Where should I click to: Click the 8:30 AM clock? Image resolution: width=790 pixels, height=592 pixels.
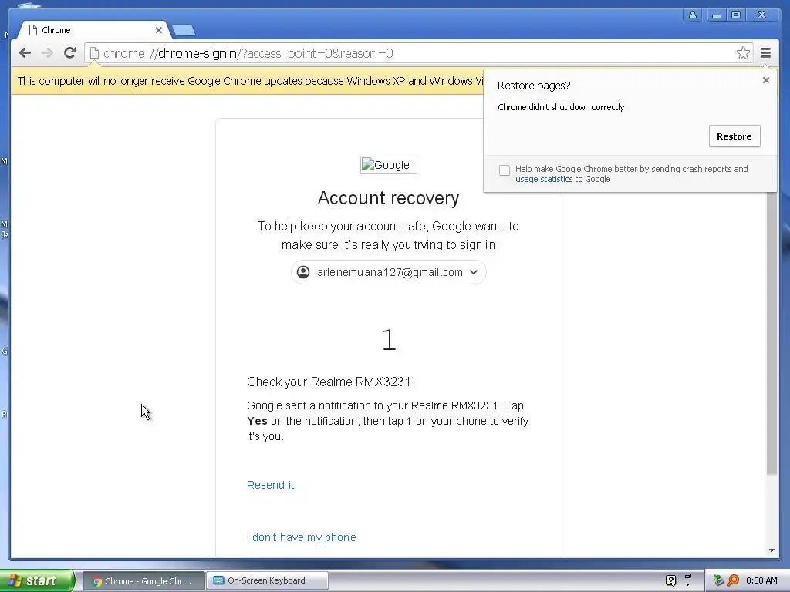coord(761,580)
